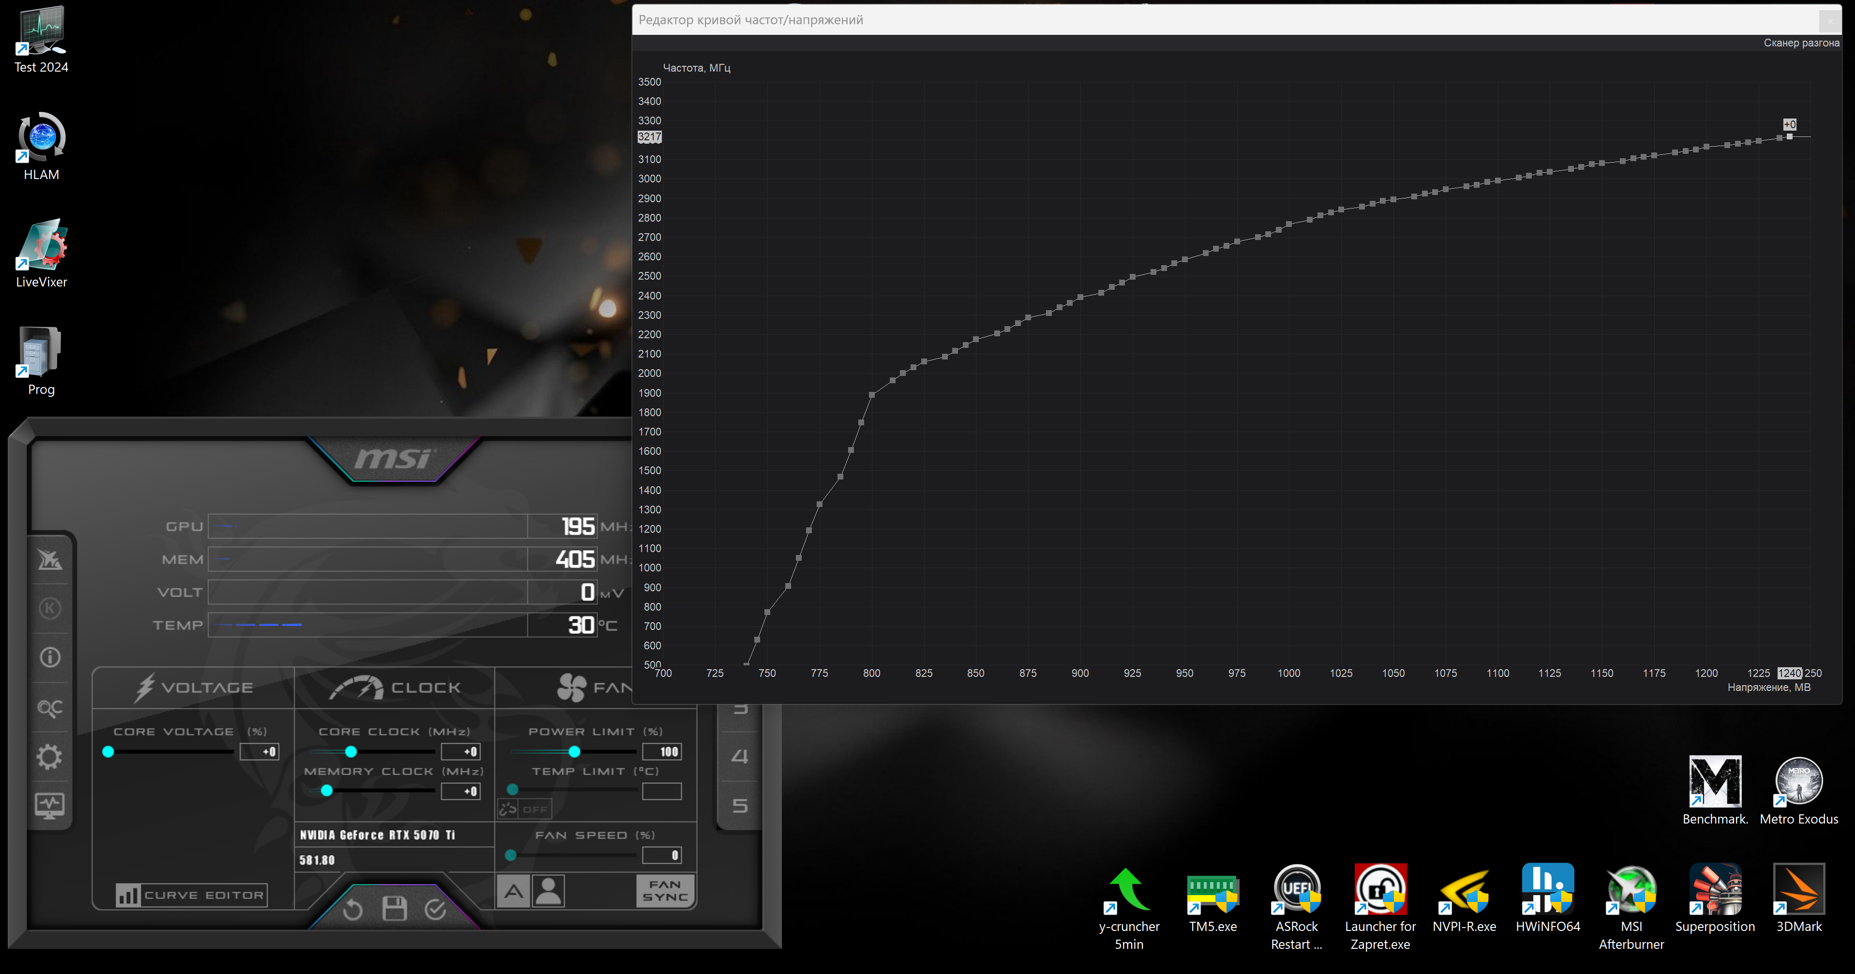1855x974 pixels.
Task: Toggle the power/temp limit link OFF switch
Action: point(525,809)
